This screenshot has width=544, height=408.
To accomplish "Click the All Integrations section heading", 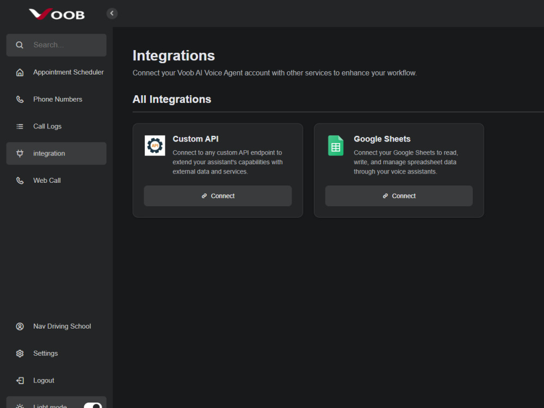I will pos(172,99).
